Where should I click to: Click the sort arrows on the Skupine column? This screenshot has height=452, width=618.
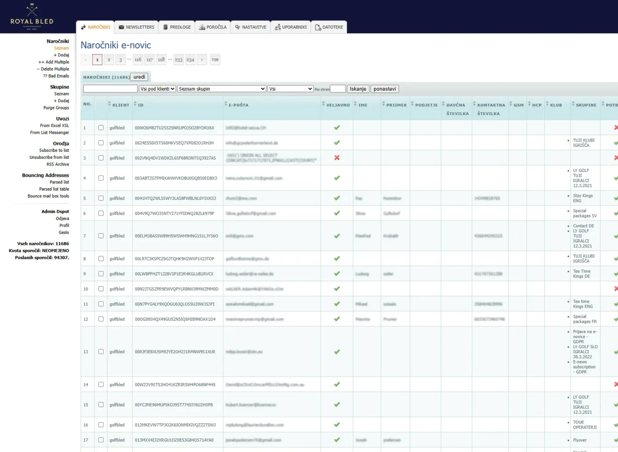(573, 105)
